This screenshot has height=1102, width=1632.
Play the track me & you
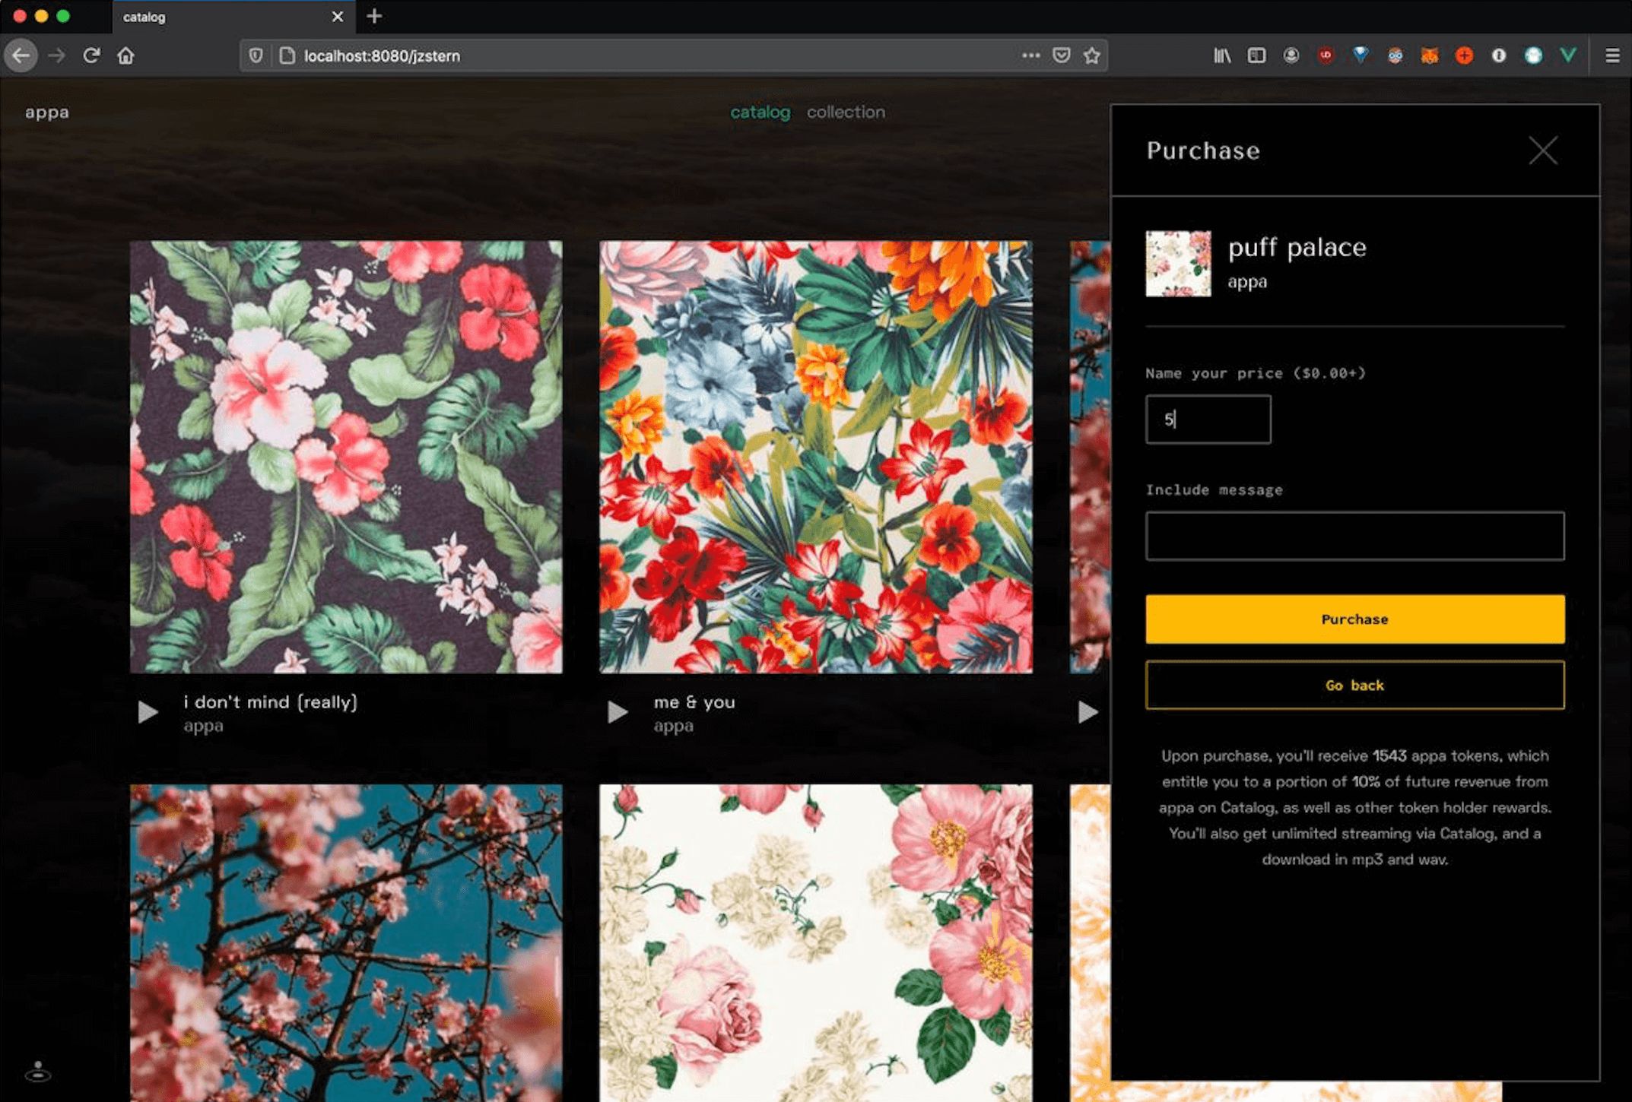click(x=618, y=712)
